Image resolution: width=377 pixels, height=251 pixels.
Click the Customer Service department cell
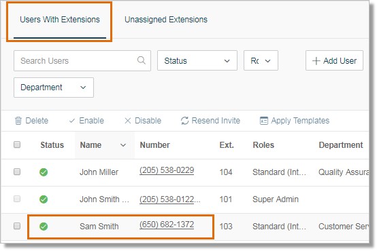344,227
